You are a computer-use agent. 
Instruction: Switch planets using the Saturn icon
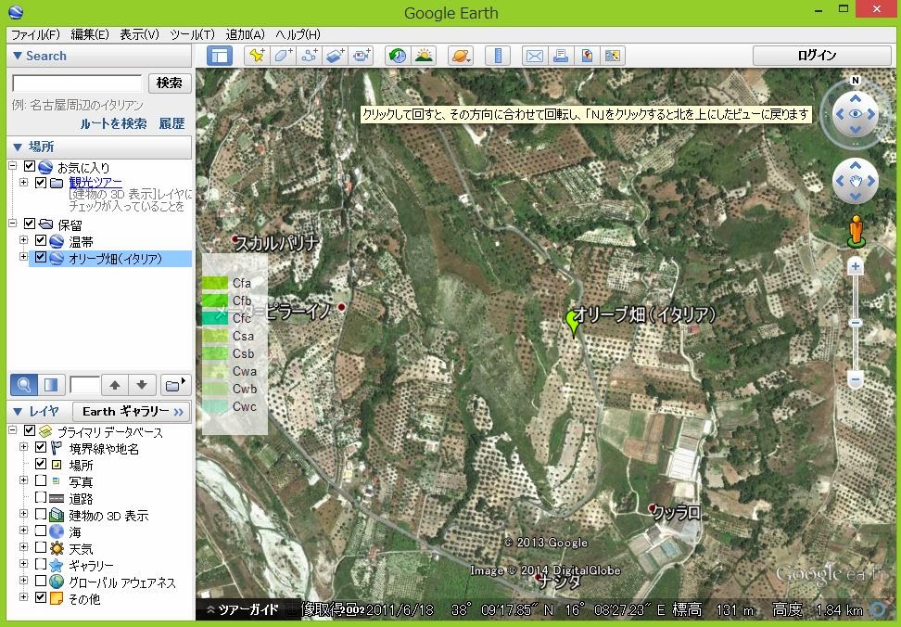(x=461, y=56)
